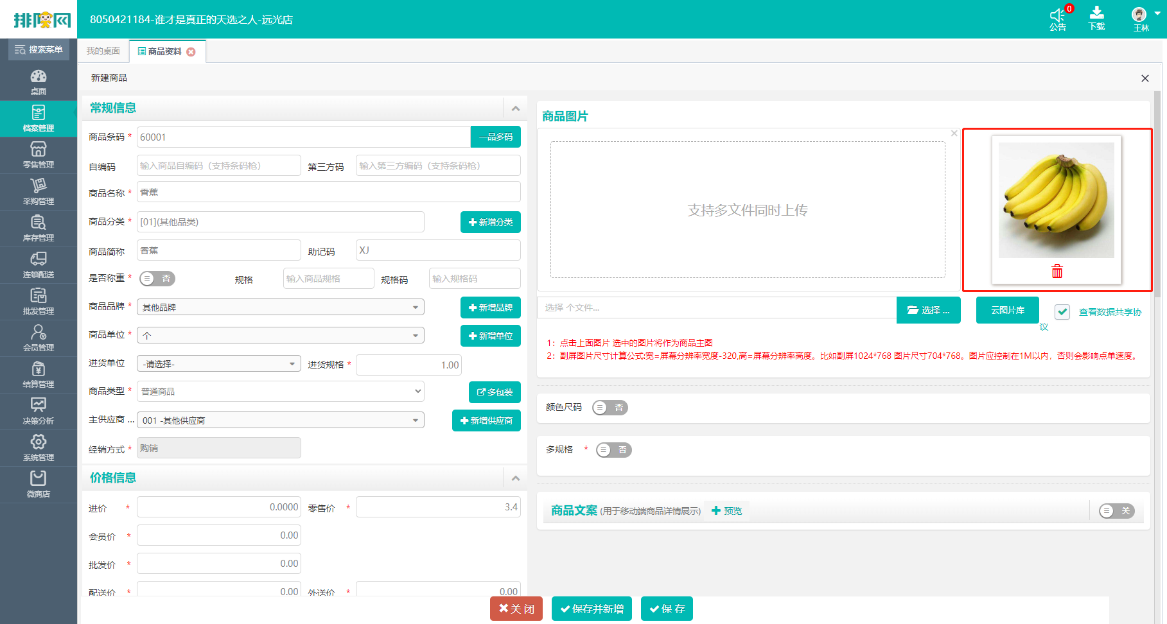Close the 商品资料 tab with red x

click(191, 52)
